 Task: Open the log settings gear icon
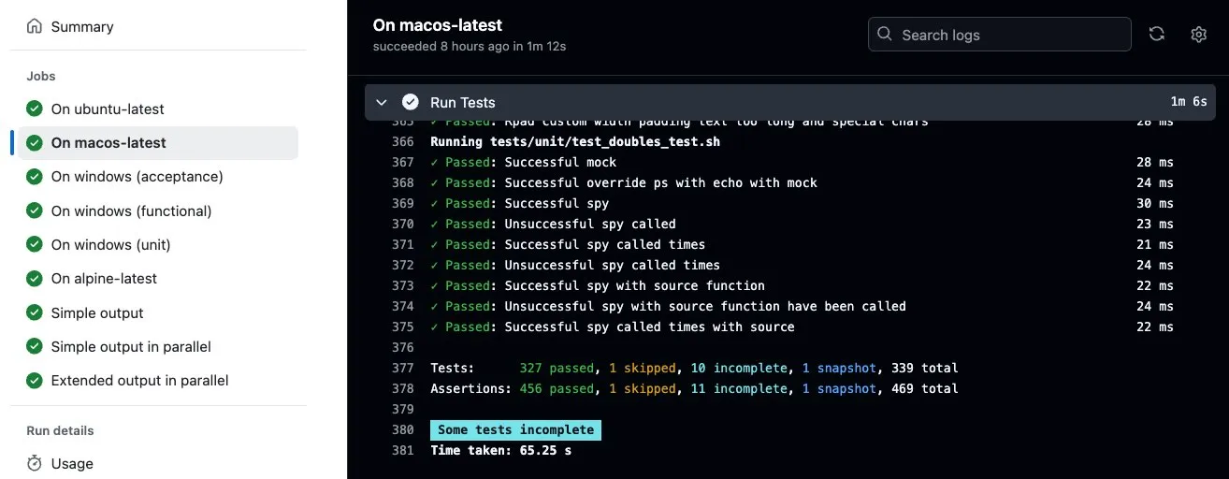[1199, 35]
